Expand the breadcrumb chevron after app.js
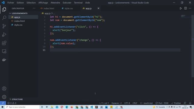194x109 pixels. [52, 13]
